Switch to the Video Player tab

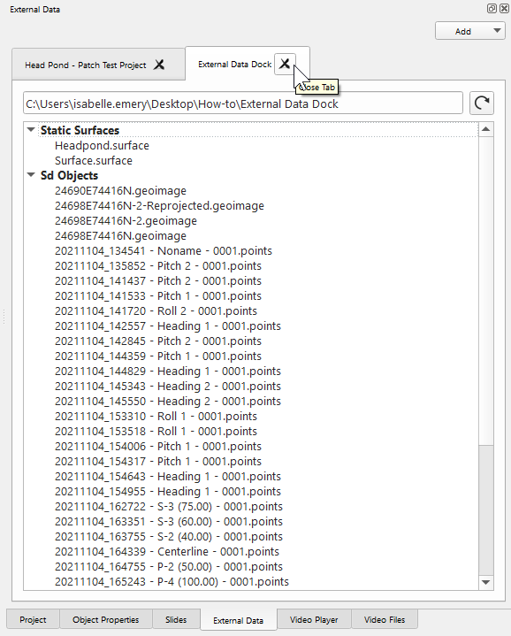pos(314,619)
